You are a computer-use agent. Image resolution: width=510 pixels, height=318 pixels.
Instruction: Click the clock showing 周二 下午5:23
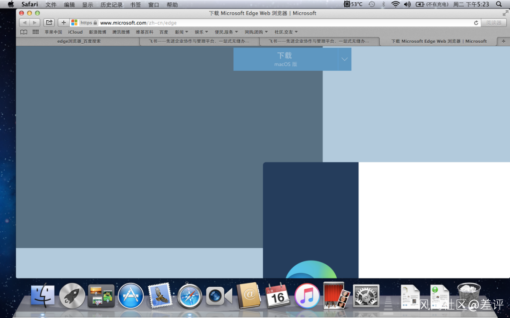pyautogui.click(x=471, y=4)
